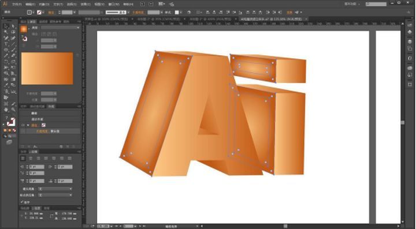
Task: Select the Pen tool
Action: 6,38
